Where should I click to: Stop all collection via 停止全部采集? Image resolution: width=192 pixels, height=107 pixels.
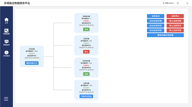pyautogui.click(x=175, y=21)
